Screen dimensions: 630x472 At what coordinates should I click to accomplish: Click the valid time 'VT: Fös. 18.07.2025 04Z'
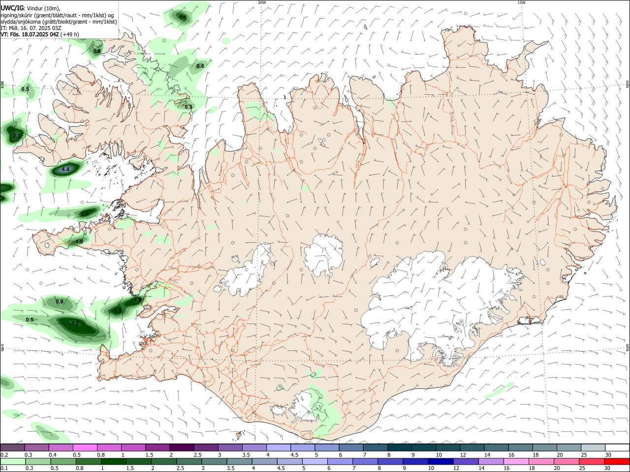[x=30, y=34]
